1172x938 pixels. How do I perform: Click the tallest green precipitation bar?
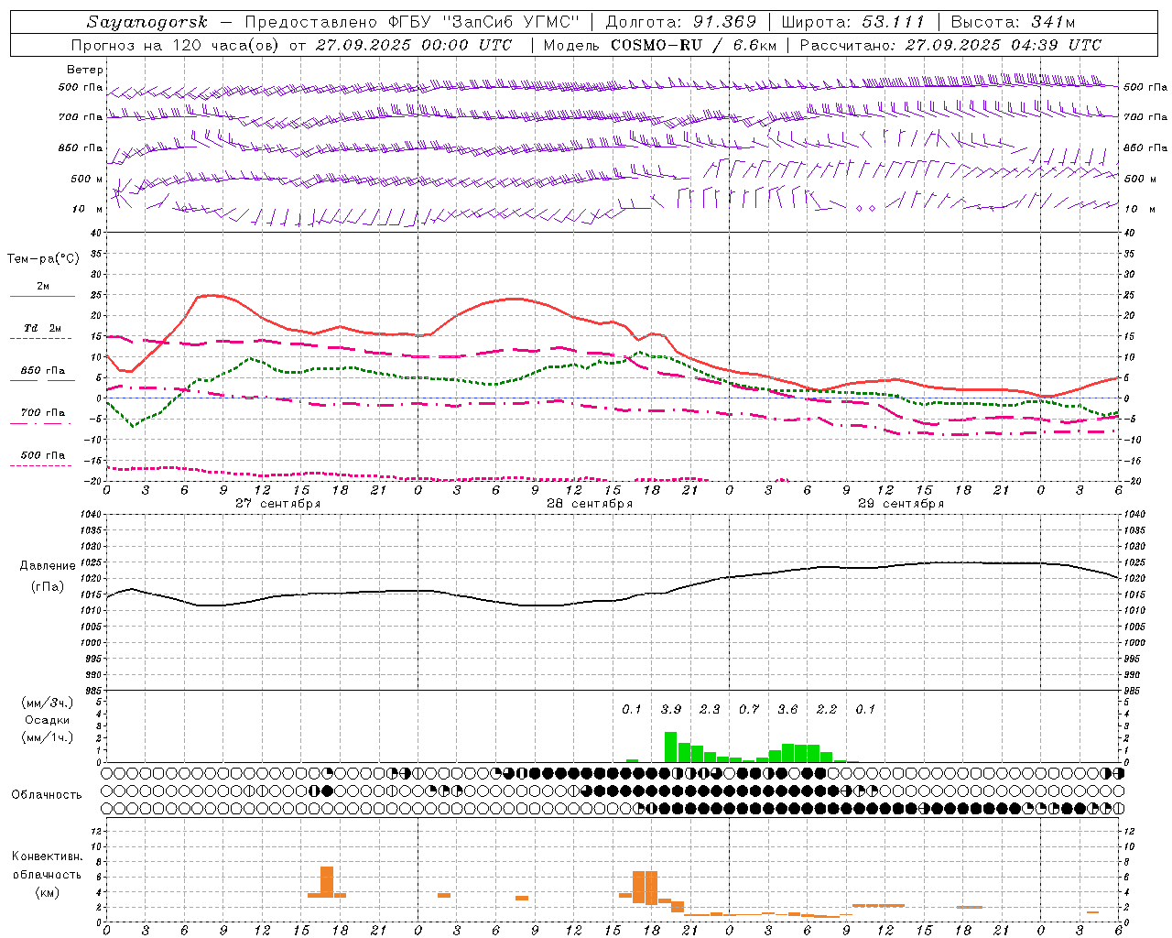670,747
